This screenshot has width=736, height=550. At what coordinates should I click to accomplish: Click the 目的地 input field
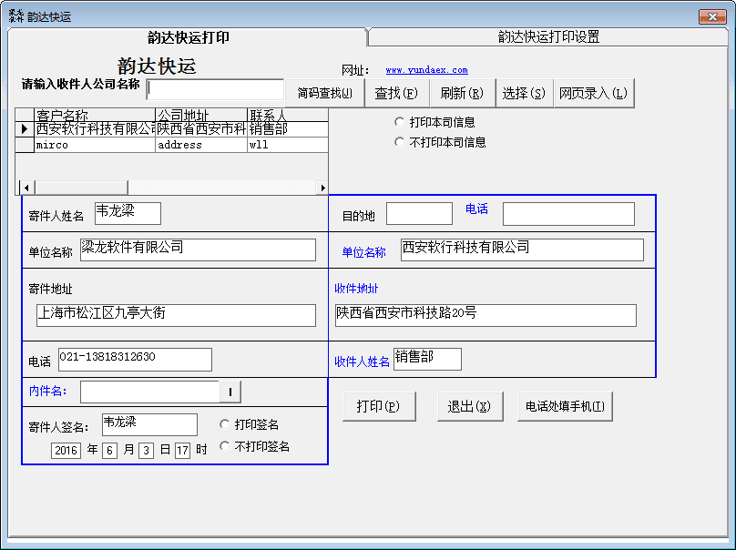419,213
